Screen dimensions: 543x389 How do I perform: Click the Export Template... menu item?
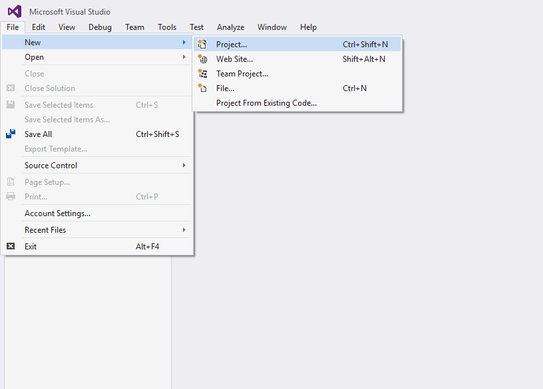tap(97, 149)
